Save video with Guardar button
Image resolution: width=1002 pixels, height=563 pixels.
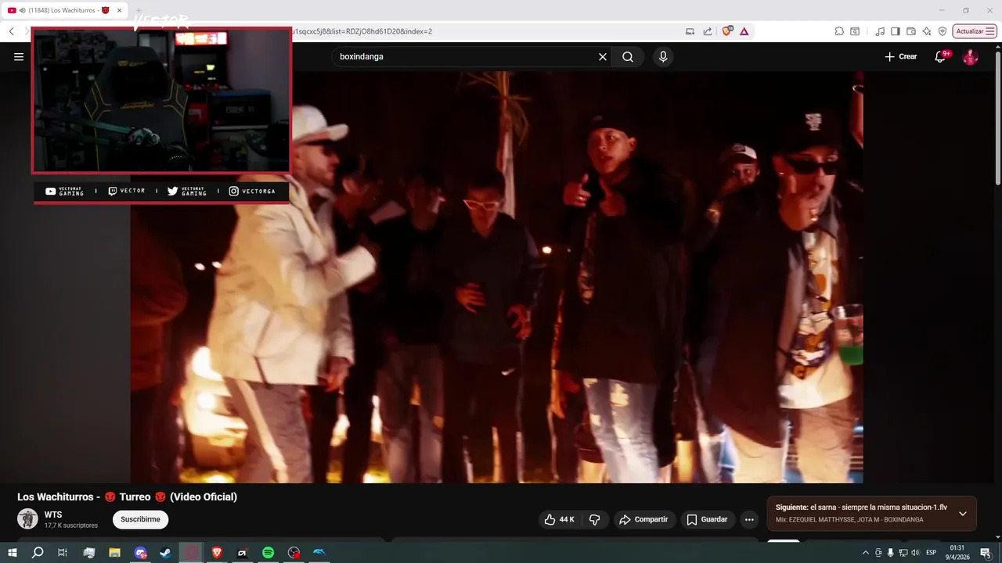point(707,519)
